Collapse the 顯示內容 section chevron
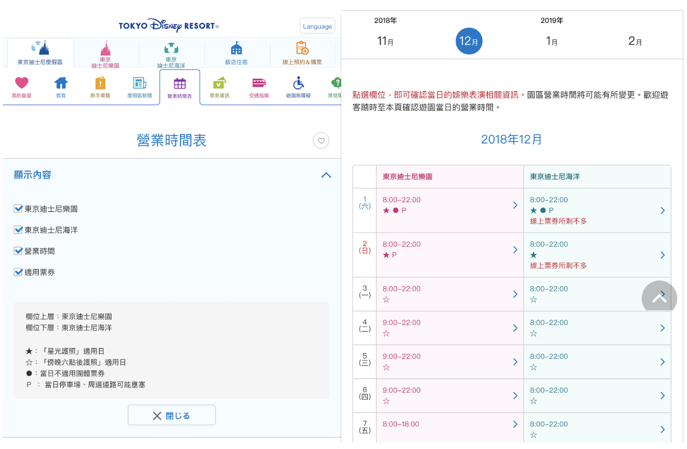Viewport: 687px width, 449px height. tap(326, 175)
